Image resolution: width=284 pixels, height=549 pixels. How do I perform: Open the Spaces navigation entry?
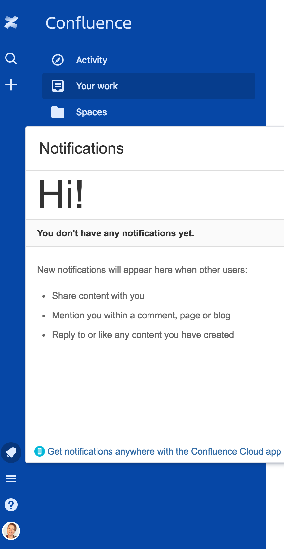coord(91,112)
